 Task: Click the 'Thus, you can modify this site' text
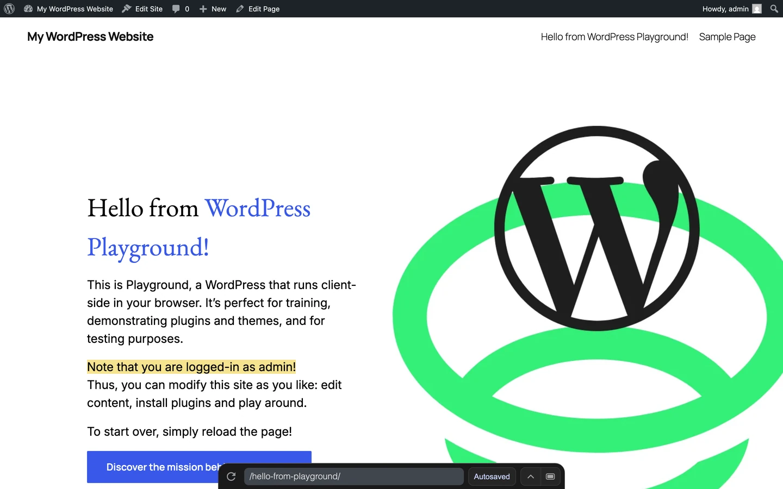point(214,394)
